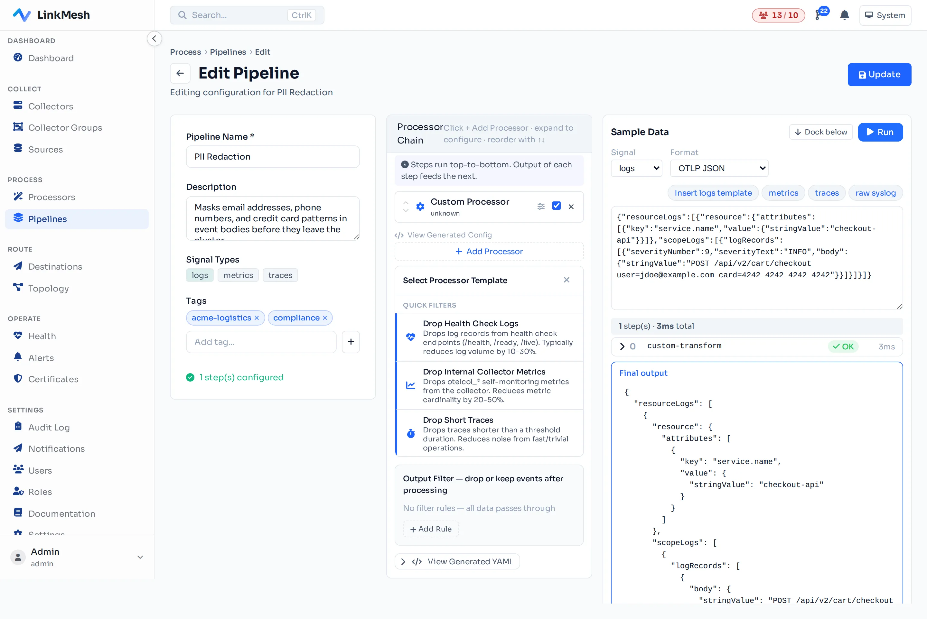The width and height of the screenshot is (927, 619).
Task: Run the sample data
Action: click(880, 132)
